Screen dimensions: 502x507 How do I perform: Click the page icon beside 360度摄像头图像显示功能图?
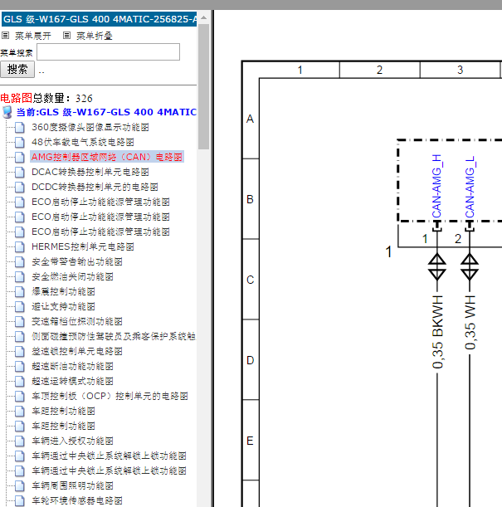(x=20, y=128)
